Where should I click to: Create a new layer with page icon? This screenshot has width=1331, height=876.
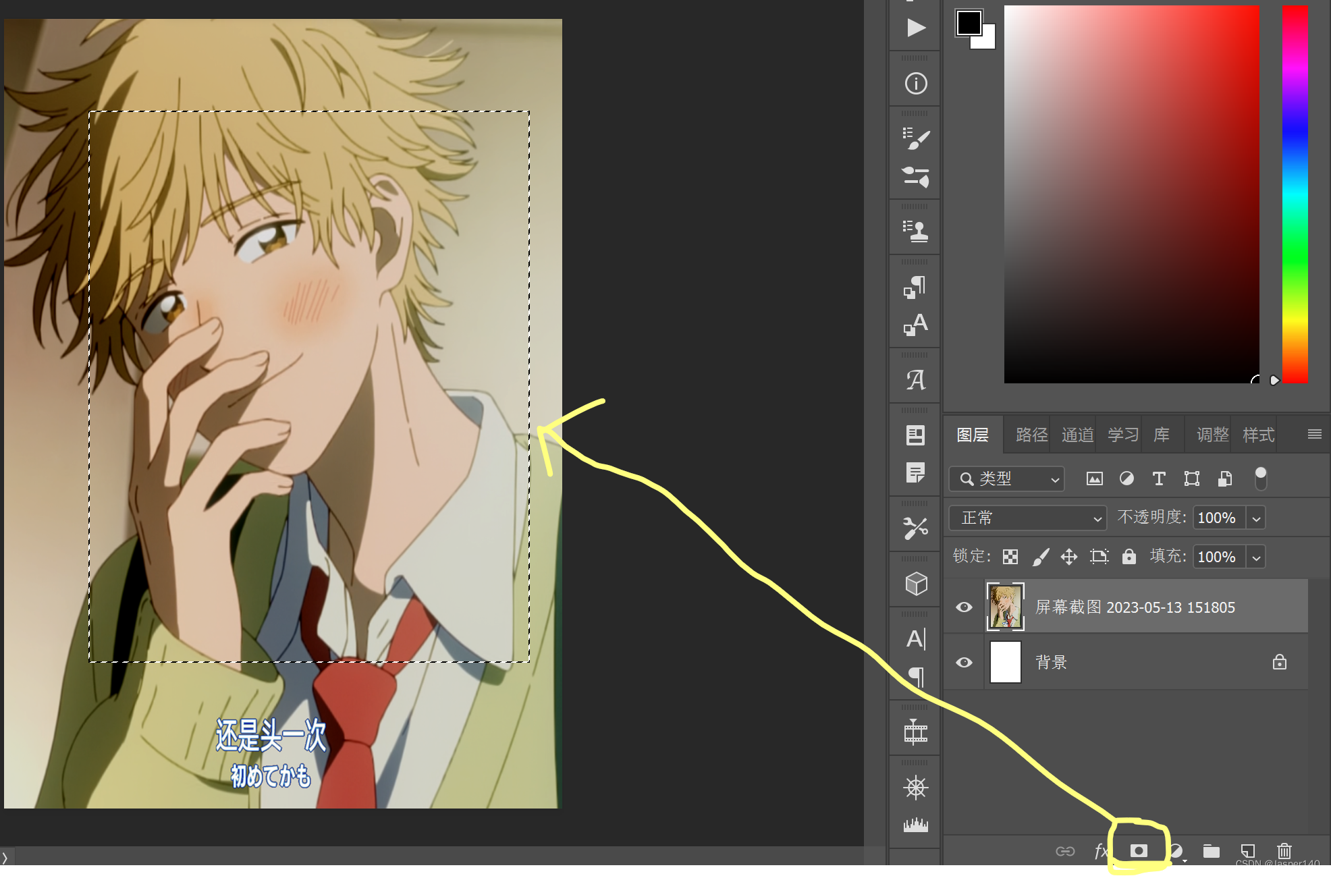[1248, 850]
